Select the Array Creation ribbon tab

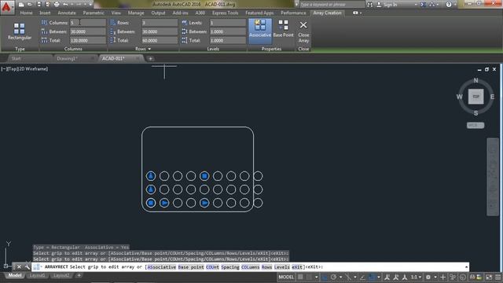(x=327, y=13)
